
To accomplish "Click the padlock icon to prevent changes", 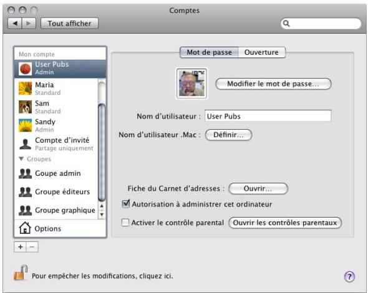I will click(x=21, y=273).
